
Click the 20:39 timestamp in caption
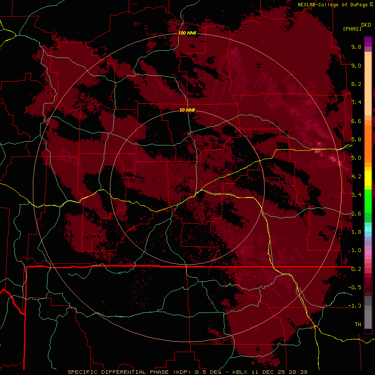click(298, 372)
